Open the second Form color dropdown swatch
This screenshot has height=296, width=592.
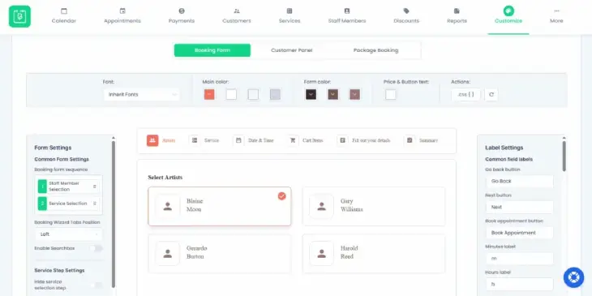point(332,94)
